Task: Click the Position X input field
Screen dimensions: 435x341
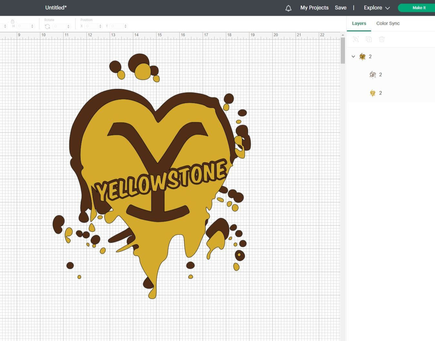Action: point(91,26)
